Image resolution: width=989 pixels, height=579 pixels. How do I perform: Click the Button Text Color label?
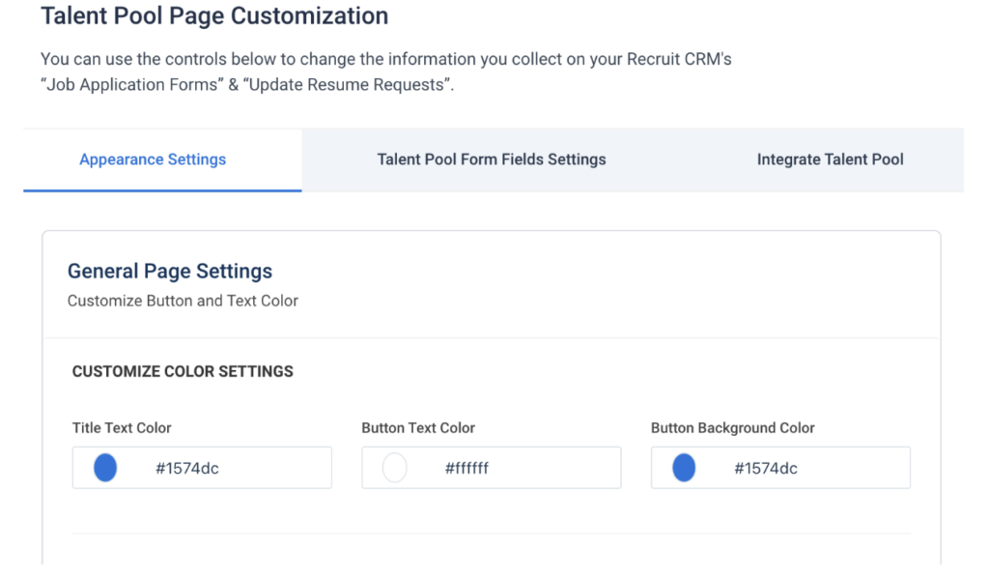click(x=418, y=427)
